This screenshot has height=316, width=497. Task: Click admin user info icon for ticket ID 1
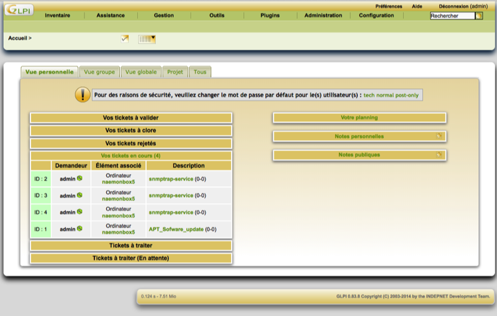click(x=80, y=229)
